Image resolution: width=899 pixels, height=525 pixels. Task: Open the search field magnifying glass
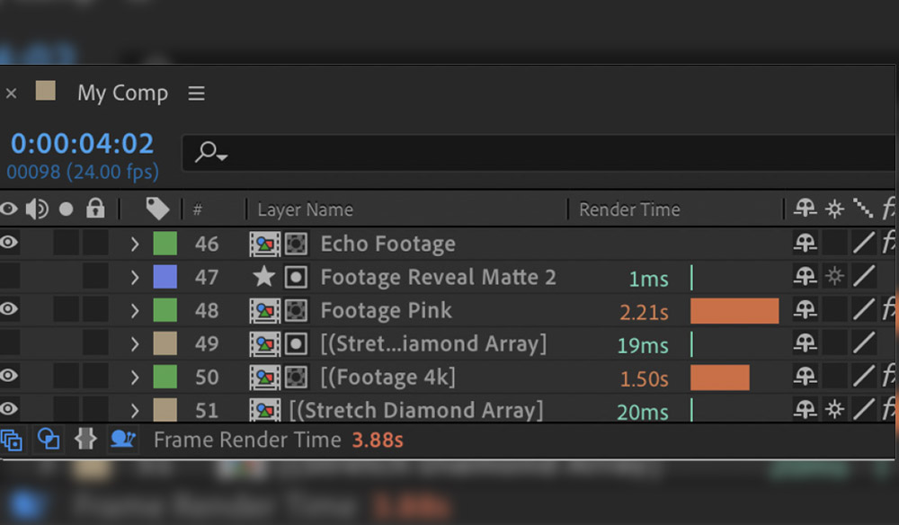205,151
